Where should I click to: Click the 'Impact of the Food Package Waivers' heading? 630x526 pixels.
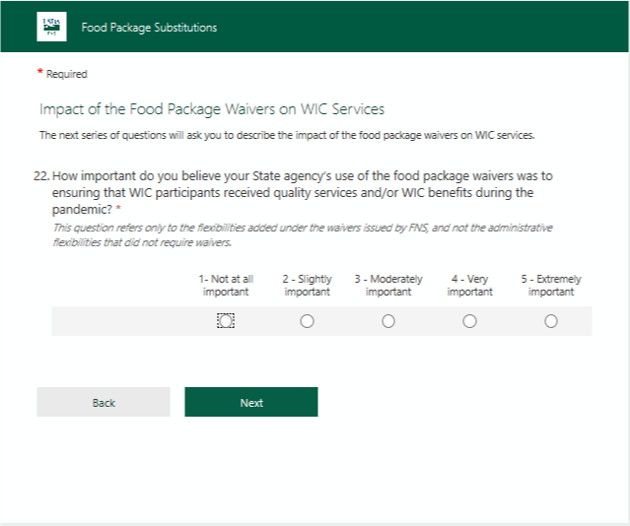point(212,108)
